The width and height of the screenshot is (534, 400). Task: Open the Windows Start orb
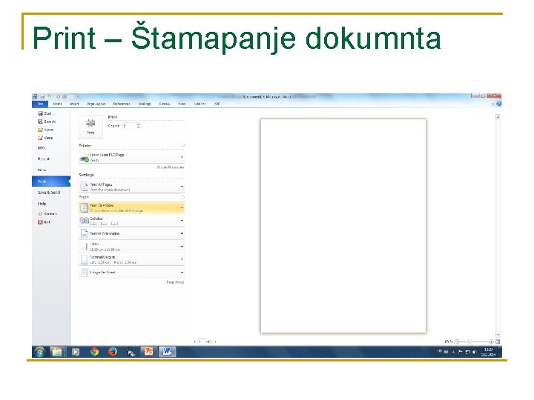pyautogui.click(x=40, y=352)
